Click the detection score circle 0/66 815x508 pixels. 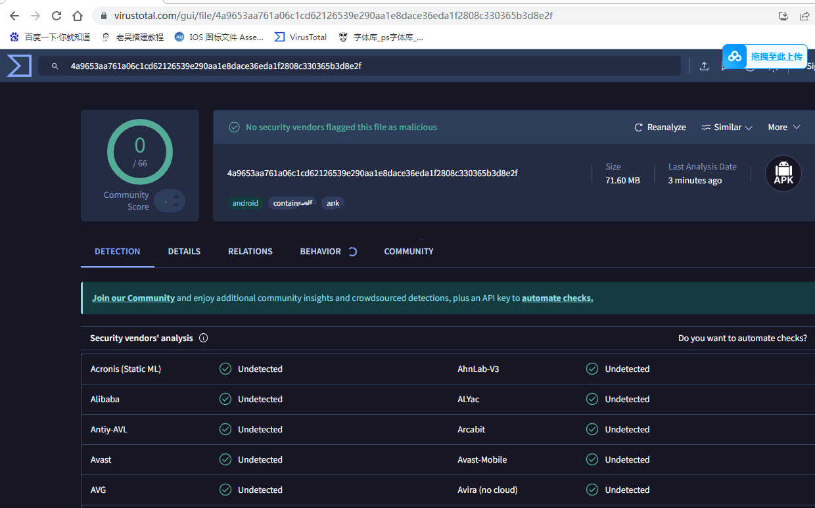tap(140, 152)
